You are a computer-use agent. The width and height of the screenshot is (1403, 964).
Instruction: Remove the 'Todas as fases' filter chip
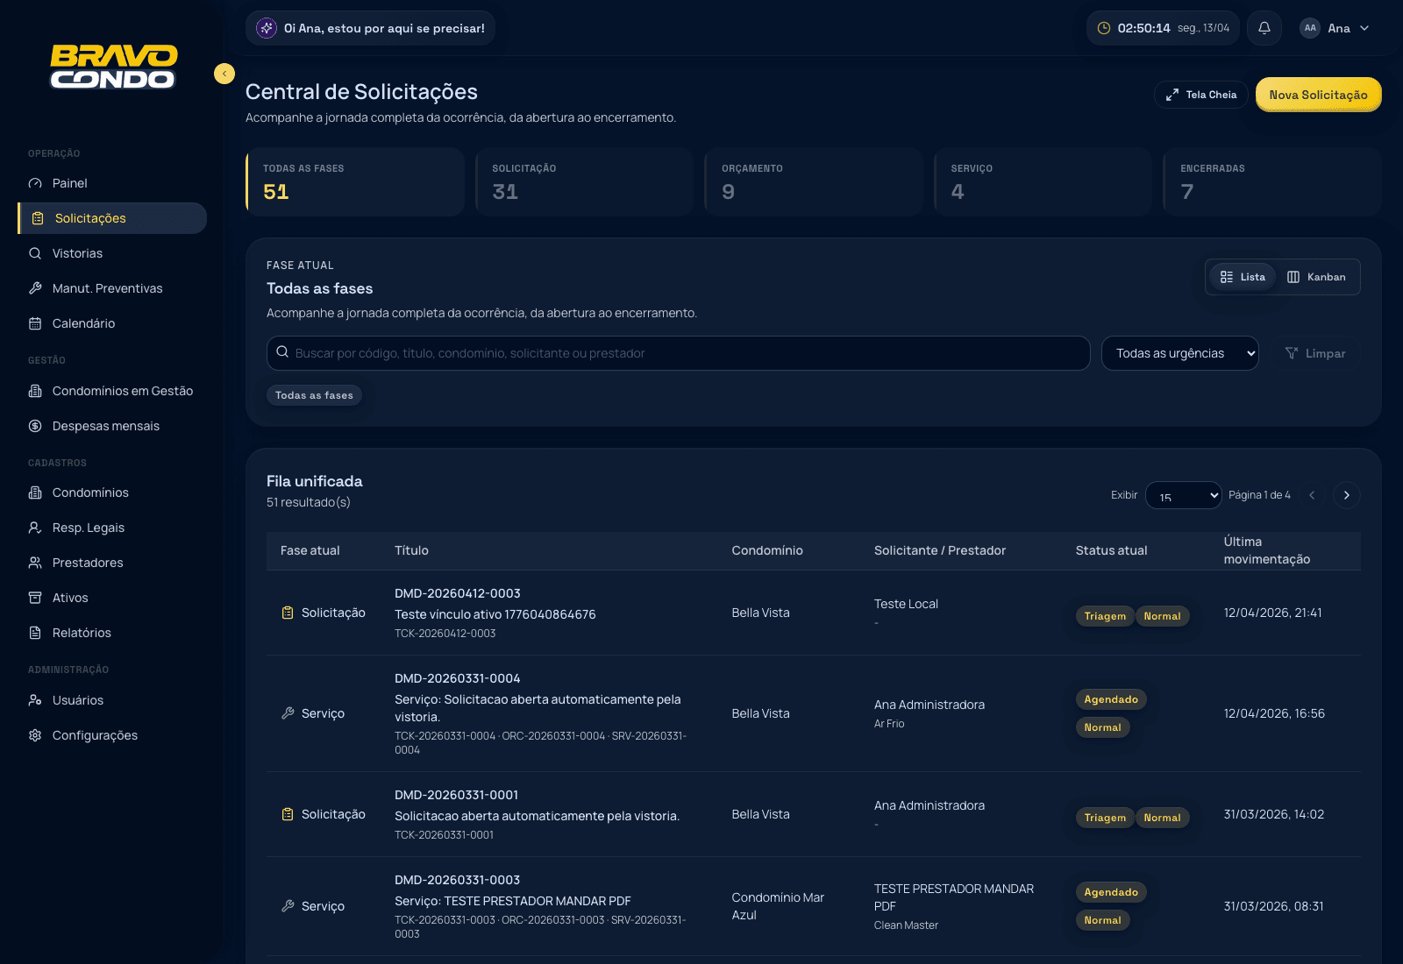coord(314,395)
